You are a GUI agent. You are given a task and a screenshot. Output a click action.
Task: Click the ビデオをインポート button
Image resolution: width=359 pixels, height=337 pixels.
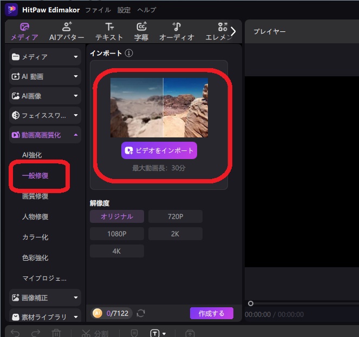click(159, 150)
